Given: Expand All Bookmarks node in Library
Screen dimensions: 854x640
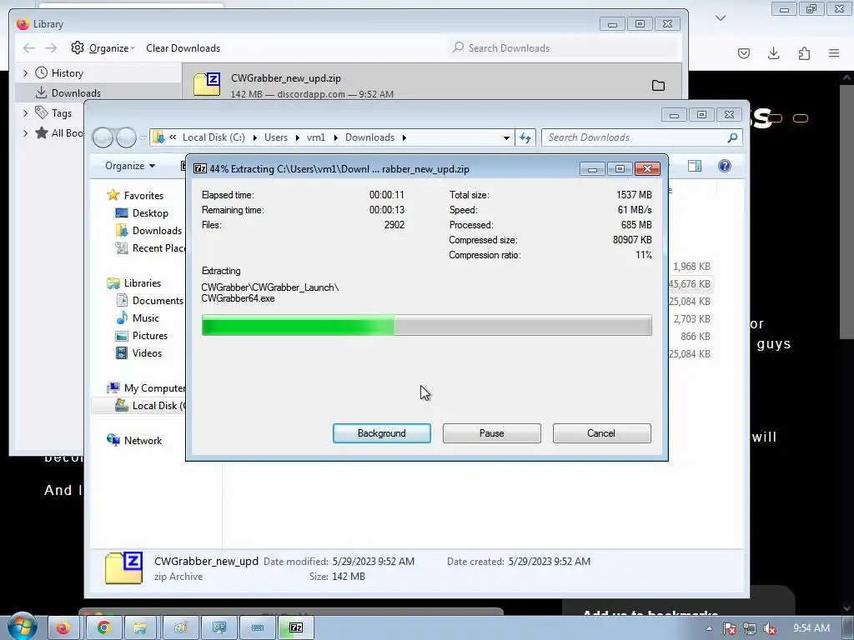Looking at the screenshot, I should point(26,132).
